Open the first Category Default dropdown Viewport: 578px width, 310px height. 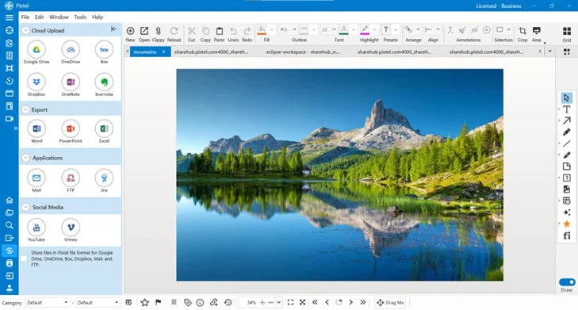coord(48,303)
